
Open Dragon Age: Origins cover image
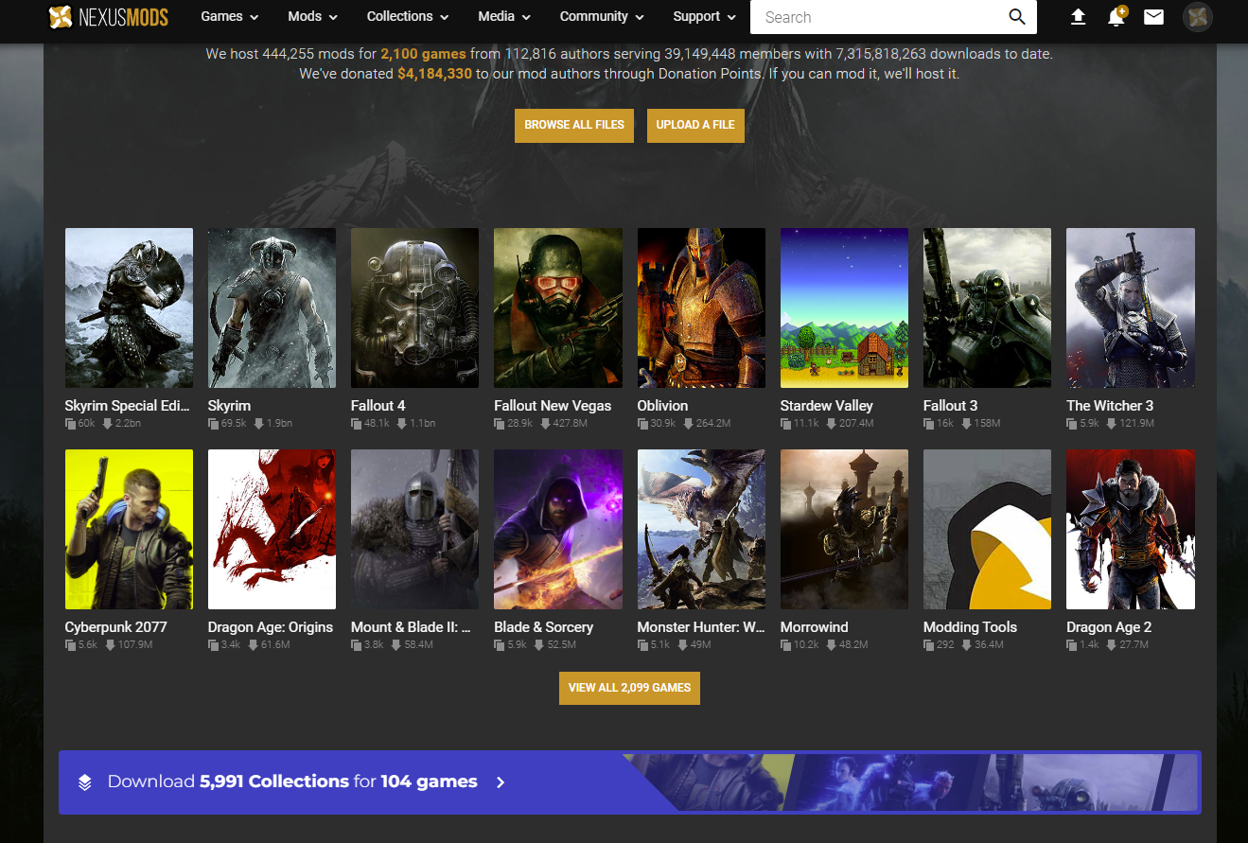pos(272,529)
